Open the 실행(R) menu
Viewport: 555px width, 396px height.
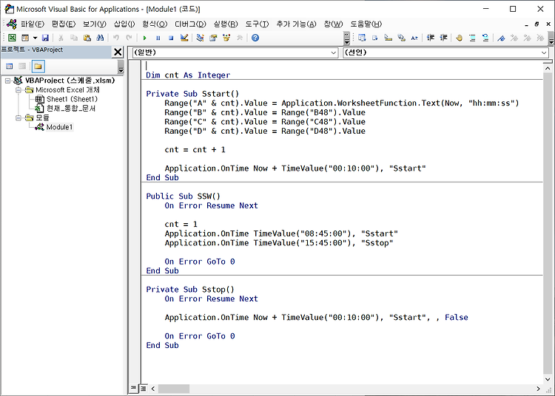pyautogui.click(x=226, y=24)
